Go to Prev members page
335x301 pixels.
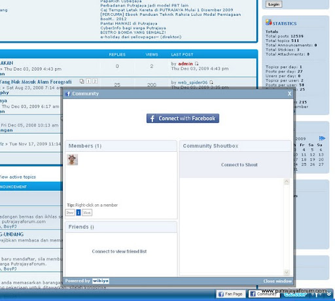pyautogui.click(x=70, y=213)
